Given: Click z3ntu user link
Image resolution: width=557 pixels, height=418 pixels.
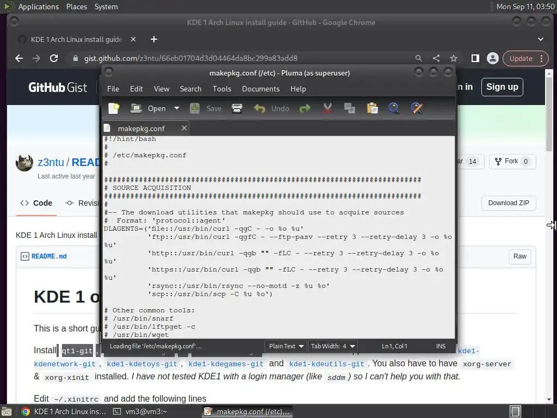Looking at the screenshot, I should pos(51,162).
